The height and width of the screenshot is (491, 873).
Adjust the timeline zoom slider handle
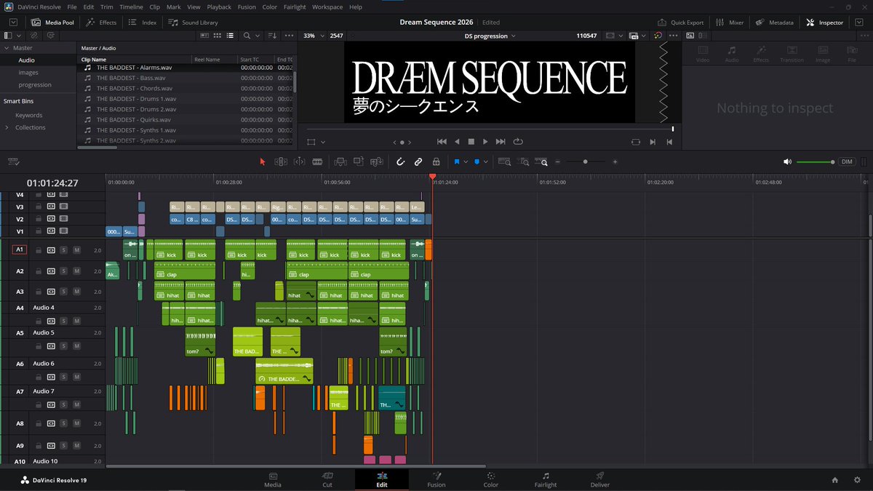[586, 161]
